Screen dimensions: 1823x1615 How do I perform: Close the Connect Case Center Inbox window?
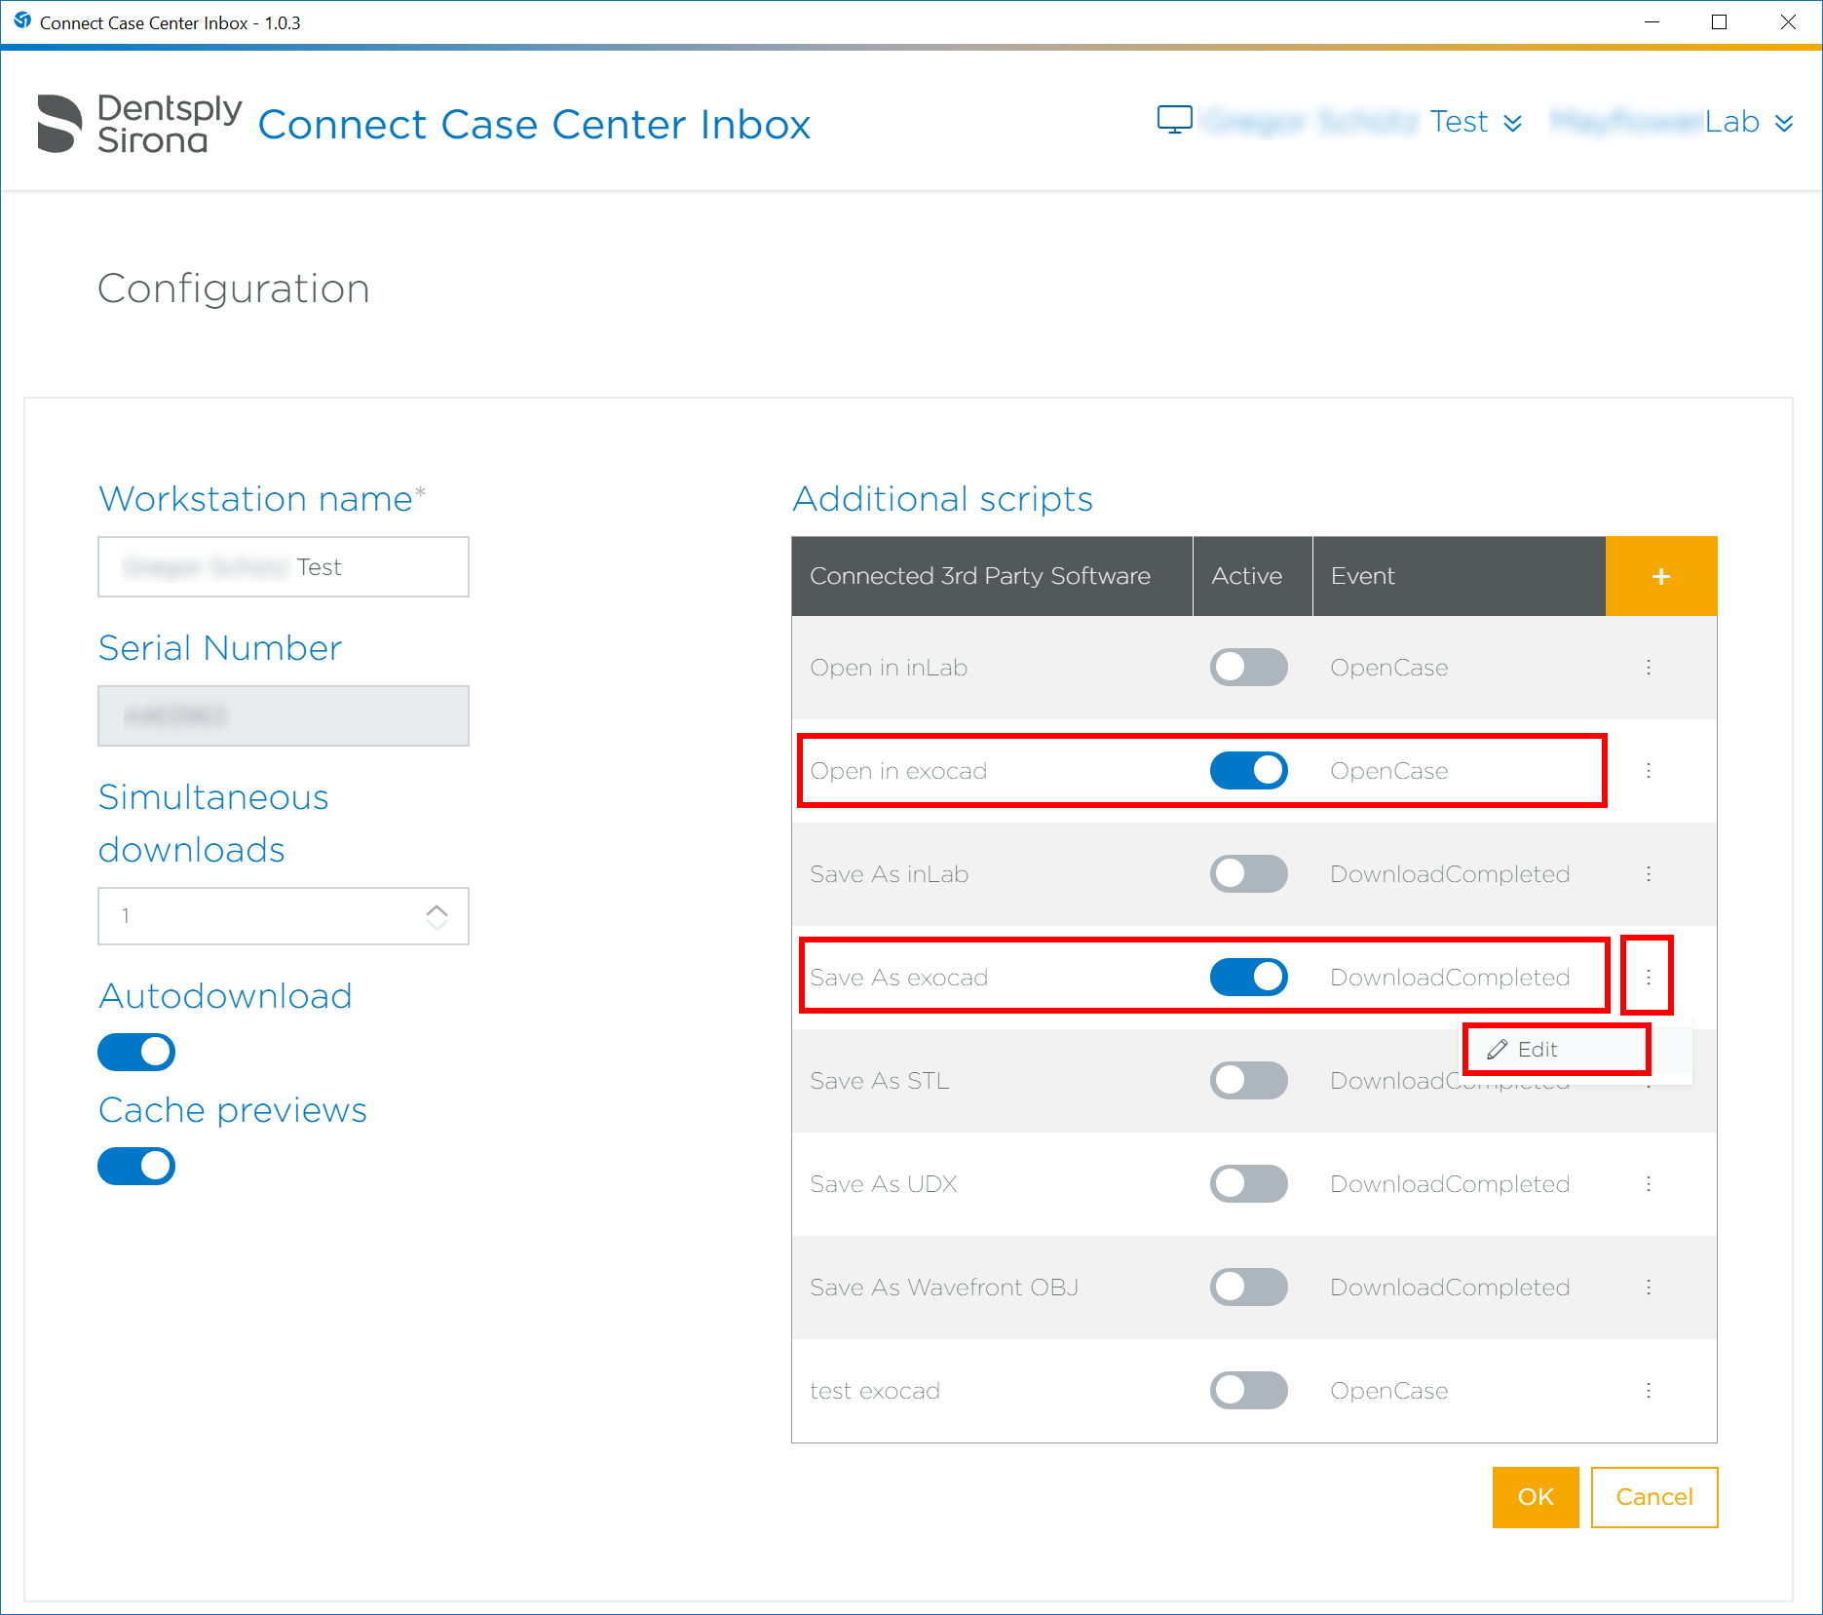[x=1788, y=22]
